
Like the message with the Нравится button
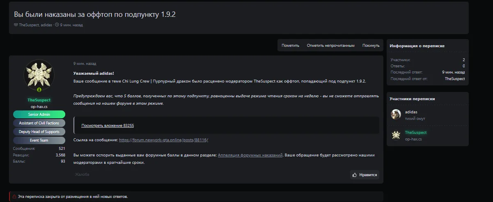[365, 174]
